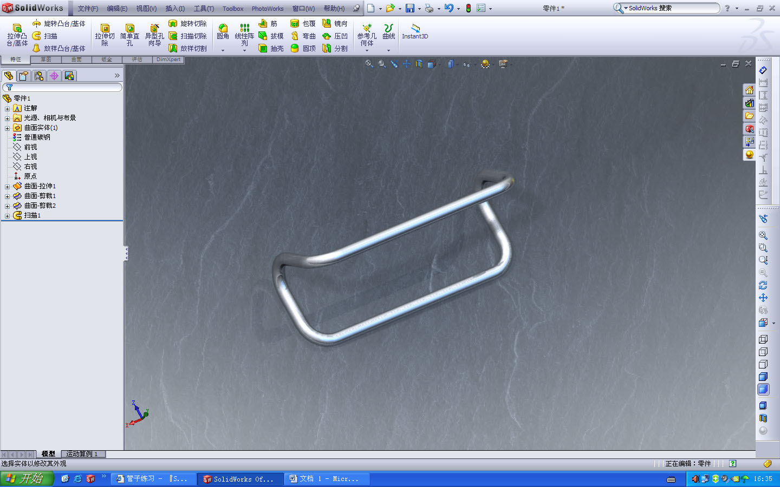The height and width of the screenshot is (487, 780).
Task: Click the pan view icon in right toolbar
Action: click(763, 298)
